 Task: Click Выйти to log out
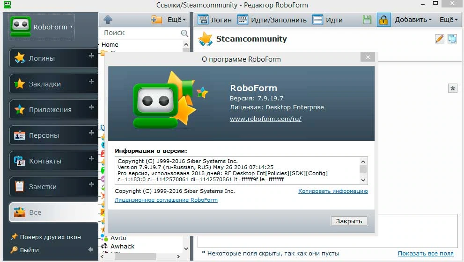pos(25,250)
